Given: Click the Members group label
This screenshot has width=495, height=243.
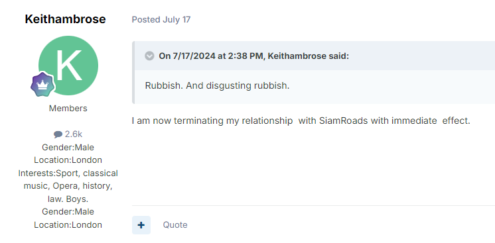Looking at the screenshot, I should (68, 109).
